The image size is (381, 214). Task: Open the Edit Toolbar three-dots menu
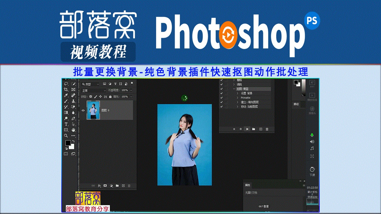click(x=73, y=136)
